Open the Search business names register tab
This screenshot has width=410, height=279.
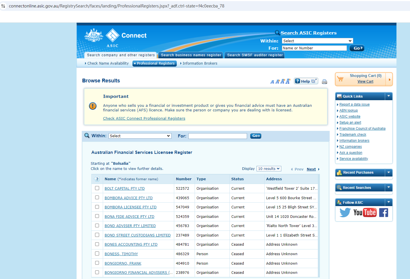pyautogui.click(x=191, y=55)
